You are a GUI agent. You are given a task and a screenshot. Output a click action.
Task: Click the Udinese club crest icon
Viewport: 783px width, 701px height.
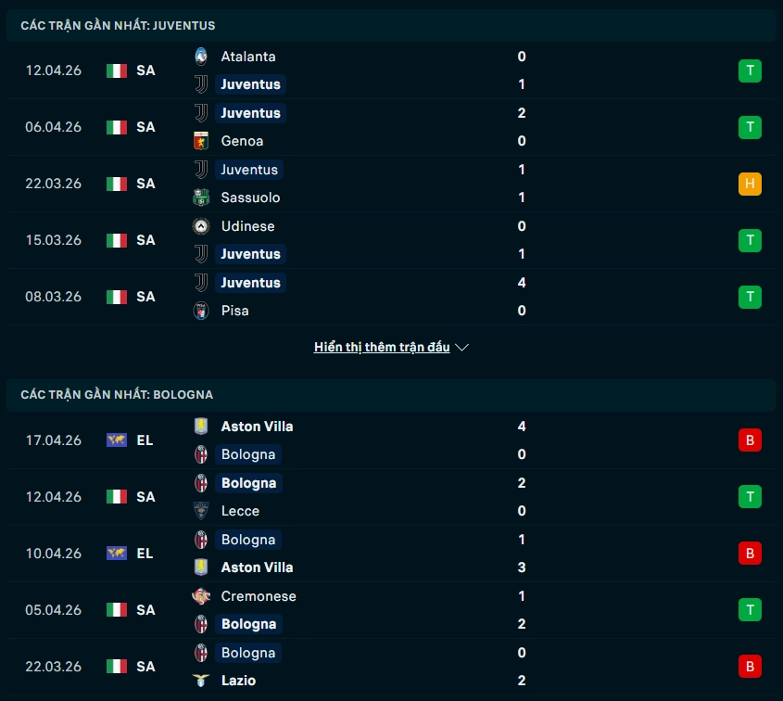(201, 226)
